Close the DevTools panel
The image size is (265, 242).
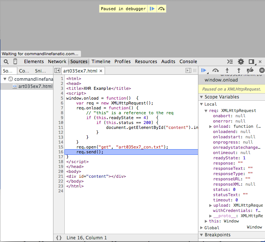click(260, 62)
